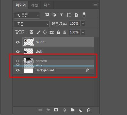
Task: Lock position move icon
Action: pos(45,32)
